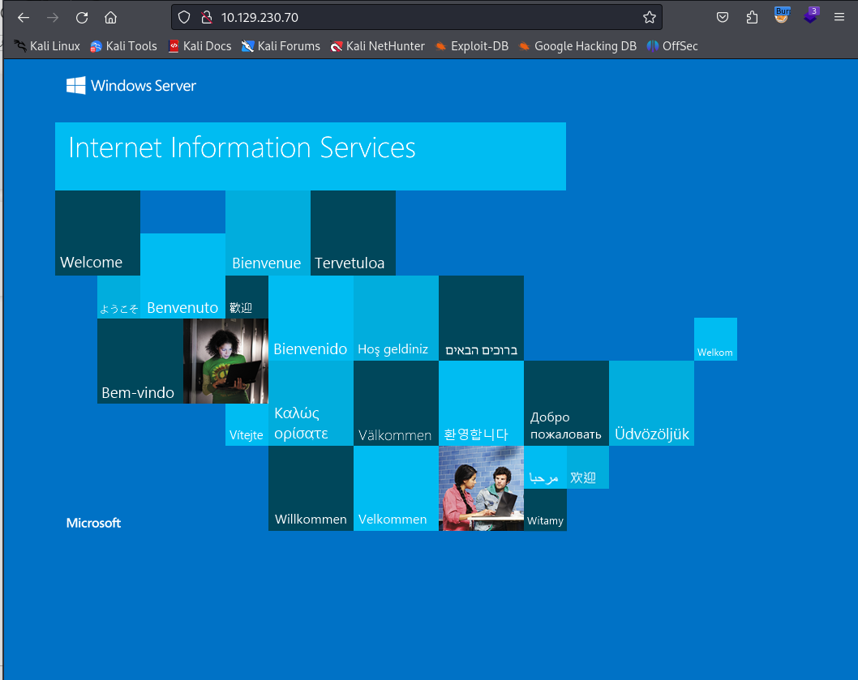Open tracking protection shield info
This screenshot has width=858, height=680.
click(184, 18)
